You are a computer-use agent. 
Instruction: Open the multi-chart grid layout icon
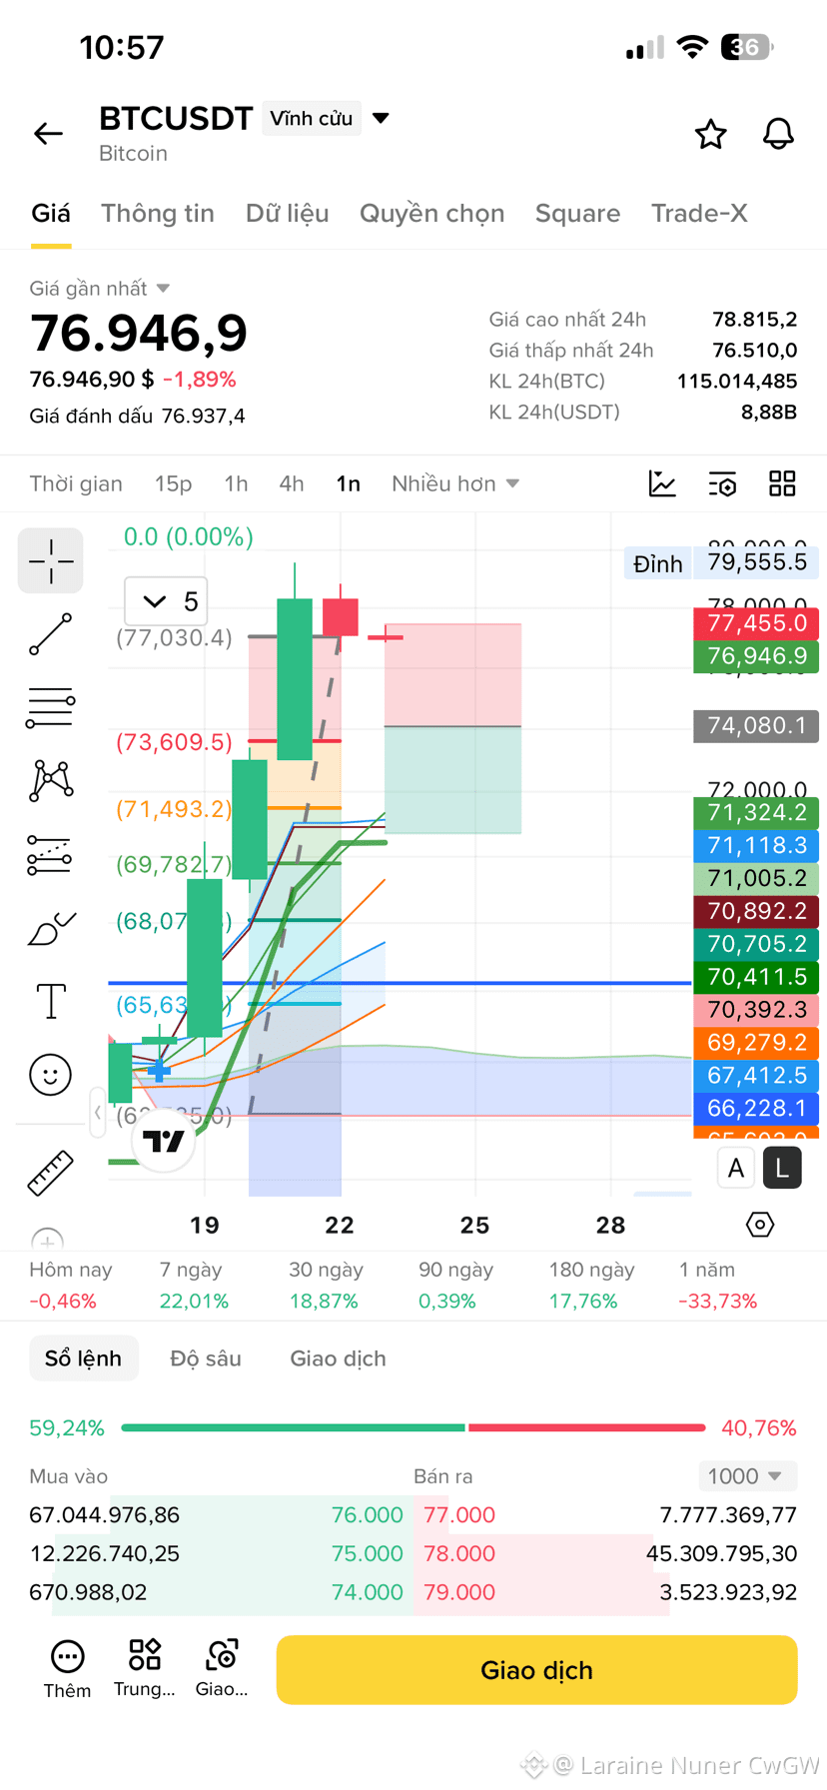782,483
